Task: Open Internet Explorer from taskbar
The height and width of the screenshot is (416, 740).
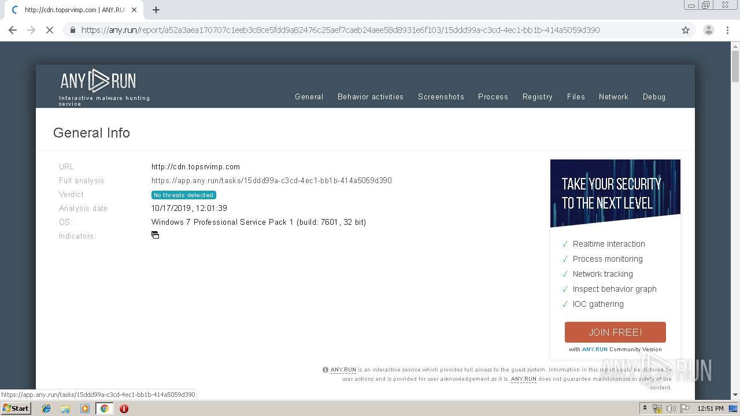Action: pos(46,408)
